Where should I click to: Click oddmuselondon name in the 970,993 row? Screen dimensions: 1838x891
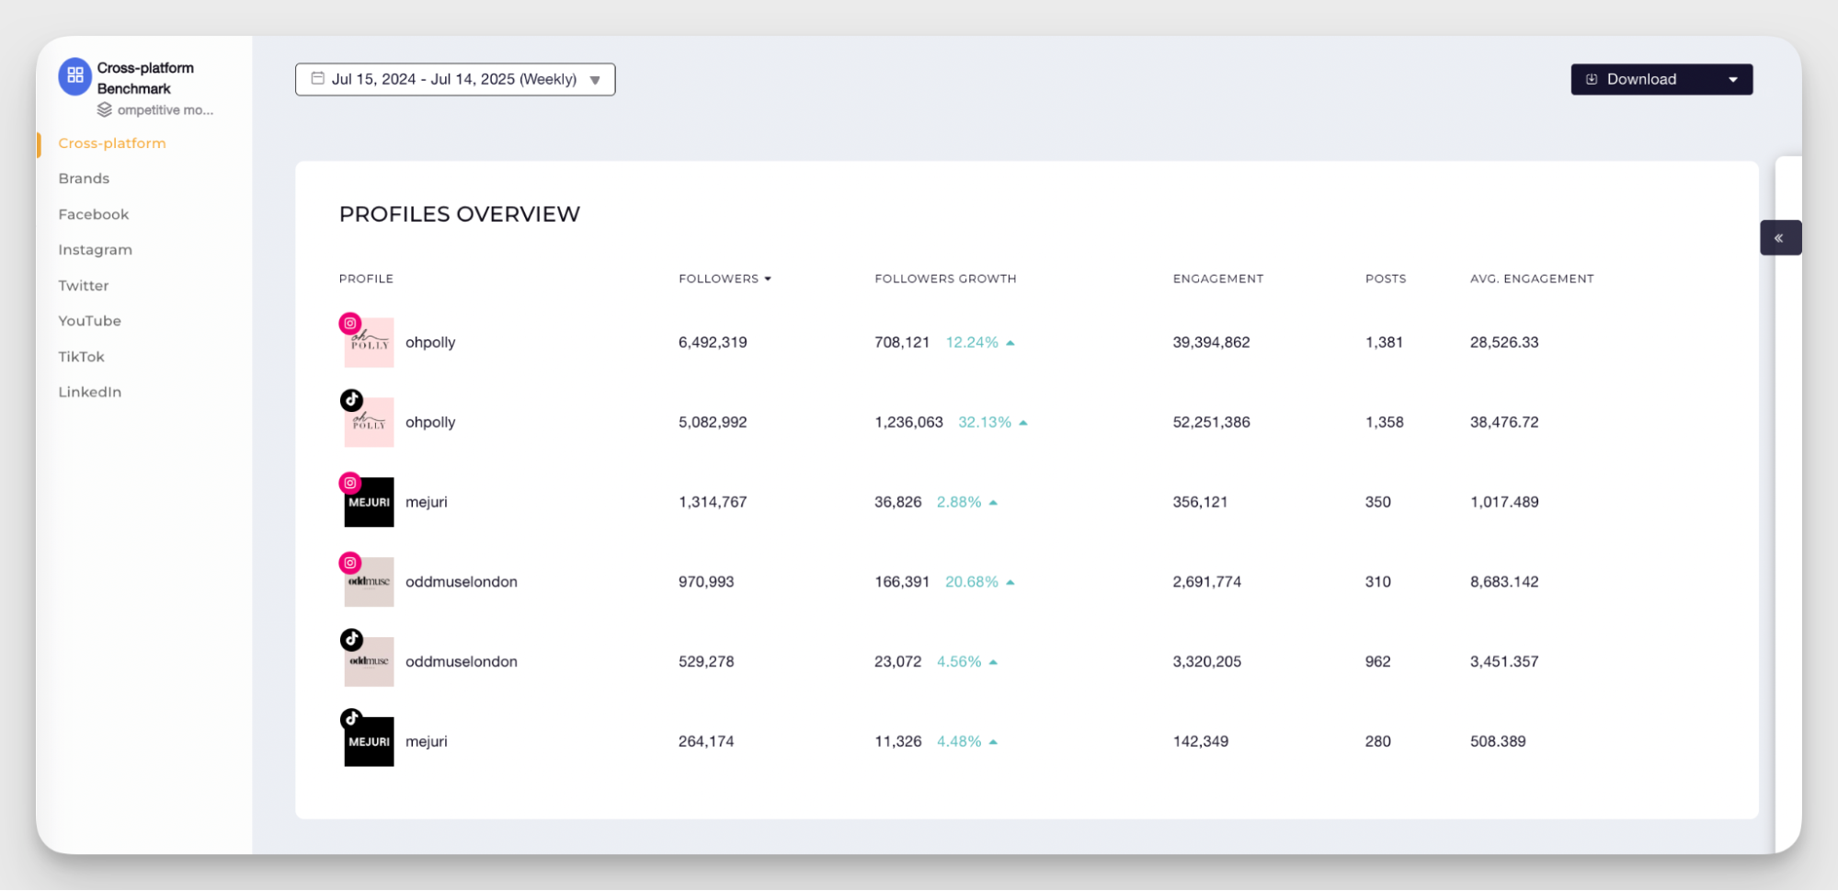pos(462,582)
